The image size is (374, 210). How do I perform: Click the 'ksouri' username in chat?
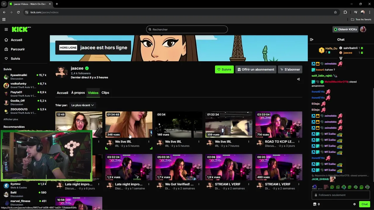click(320, 70)
